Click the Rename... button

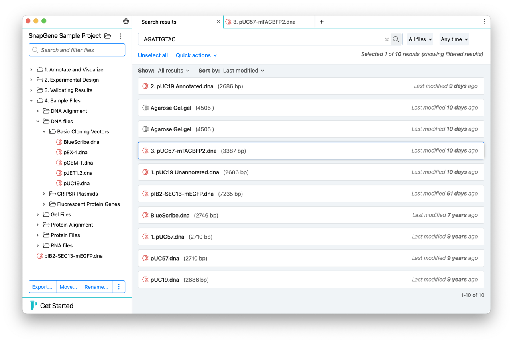(x=96, y=287)
